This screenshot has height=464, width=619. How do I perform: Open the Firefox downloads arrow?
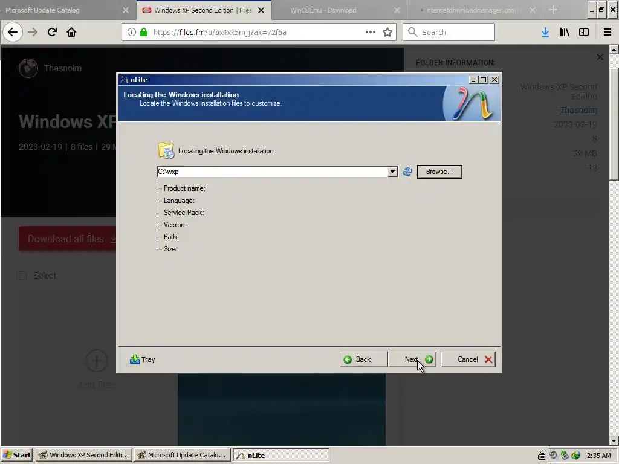(x=545, y=32)
